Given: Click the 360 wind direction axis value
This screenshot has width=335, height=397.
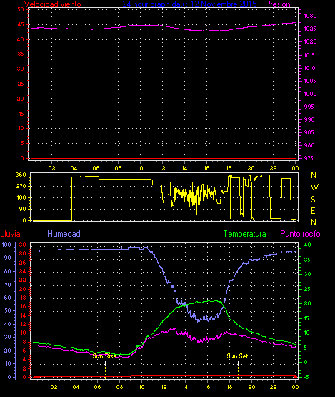Looking at the screenshot, I should click(21, 175).
